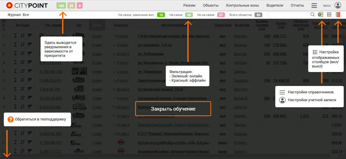This screenshot has height=159, width=346.
Task: Click the Закрыть обучение button
Action: coord(173,109)
